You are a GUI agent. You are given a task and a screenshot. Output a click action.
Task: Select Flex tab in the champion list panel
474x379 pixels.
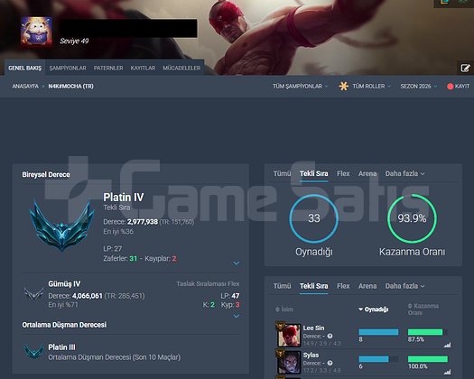343,286
